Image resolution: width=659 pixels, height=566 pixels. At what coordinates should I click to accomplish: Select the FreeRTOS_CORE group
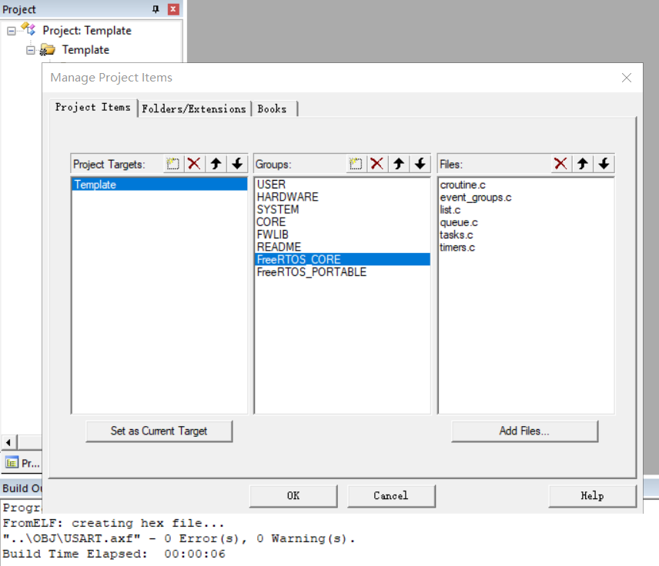(x=343, y=259)
